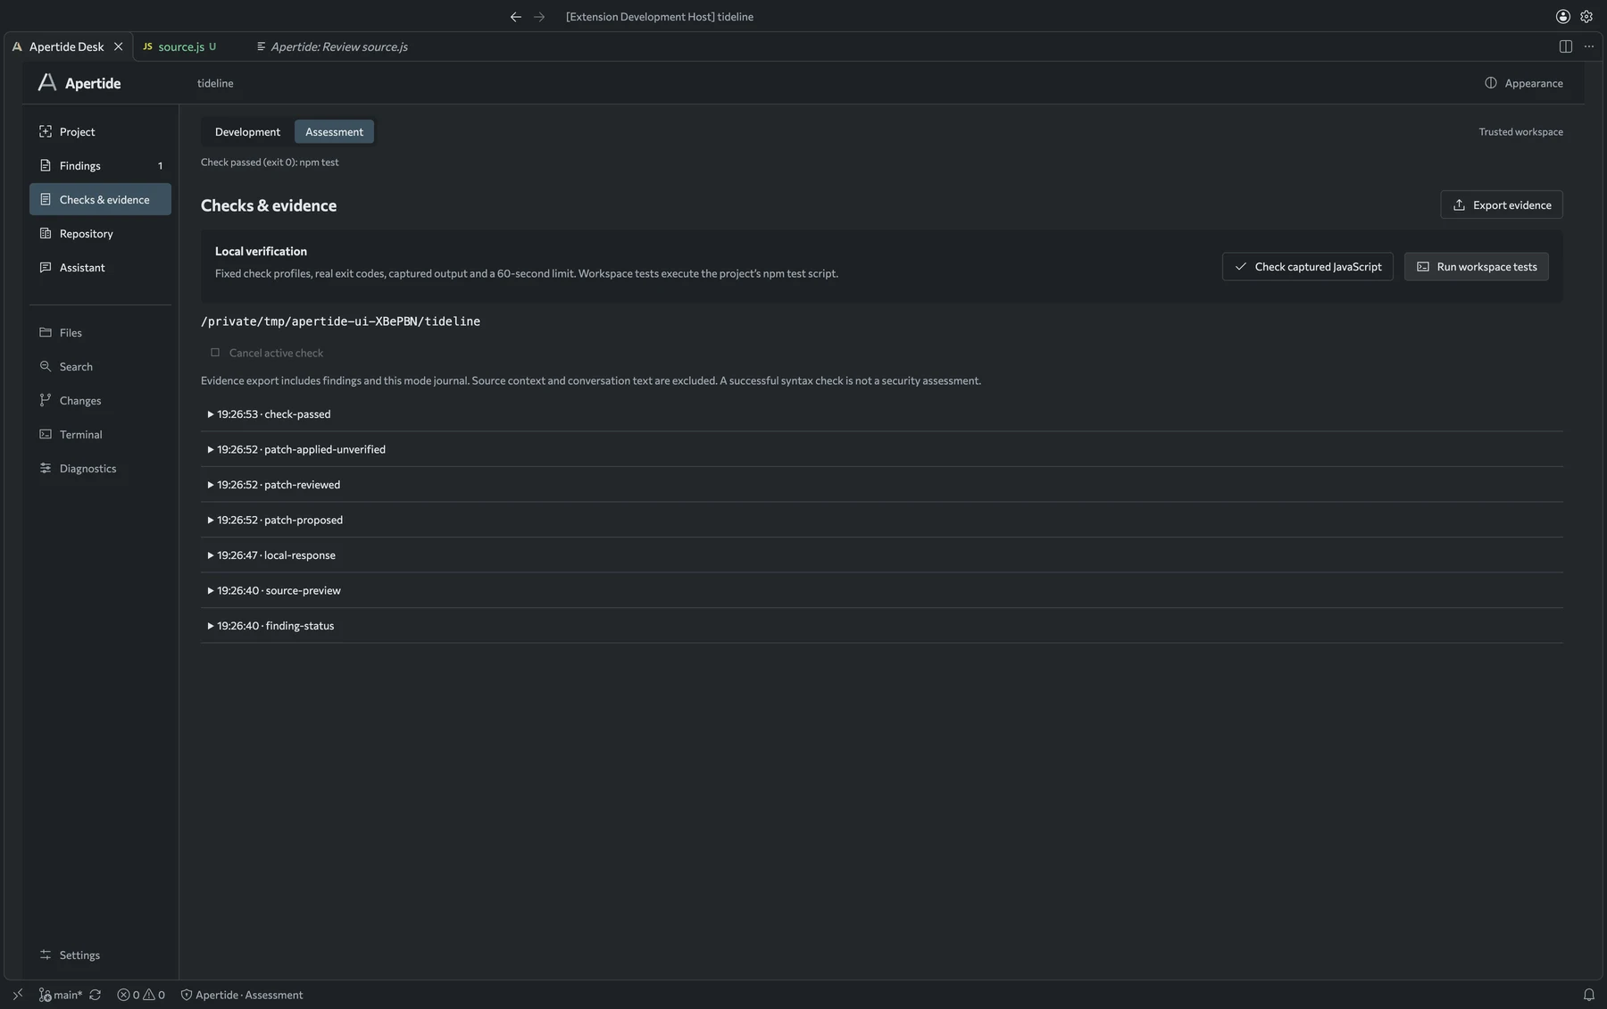Click the main* branch in status bar
The image size is (1607, 1009).
click(60, 995)
